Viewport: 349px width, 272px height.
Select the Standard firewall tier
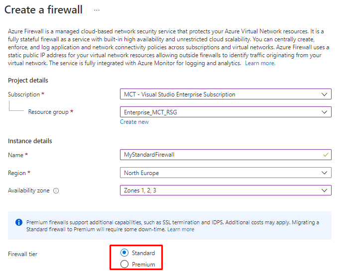click(x=124, y=253)
